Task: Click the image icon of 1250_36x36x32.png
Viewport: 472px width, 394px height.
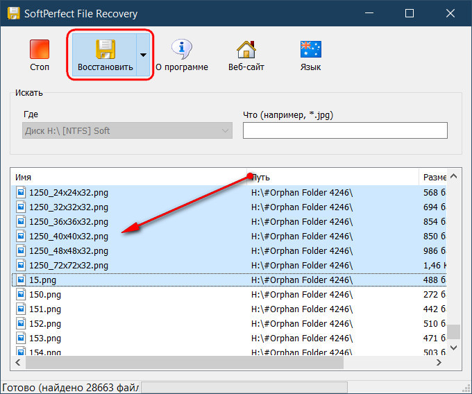Action: click(21, 221)
